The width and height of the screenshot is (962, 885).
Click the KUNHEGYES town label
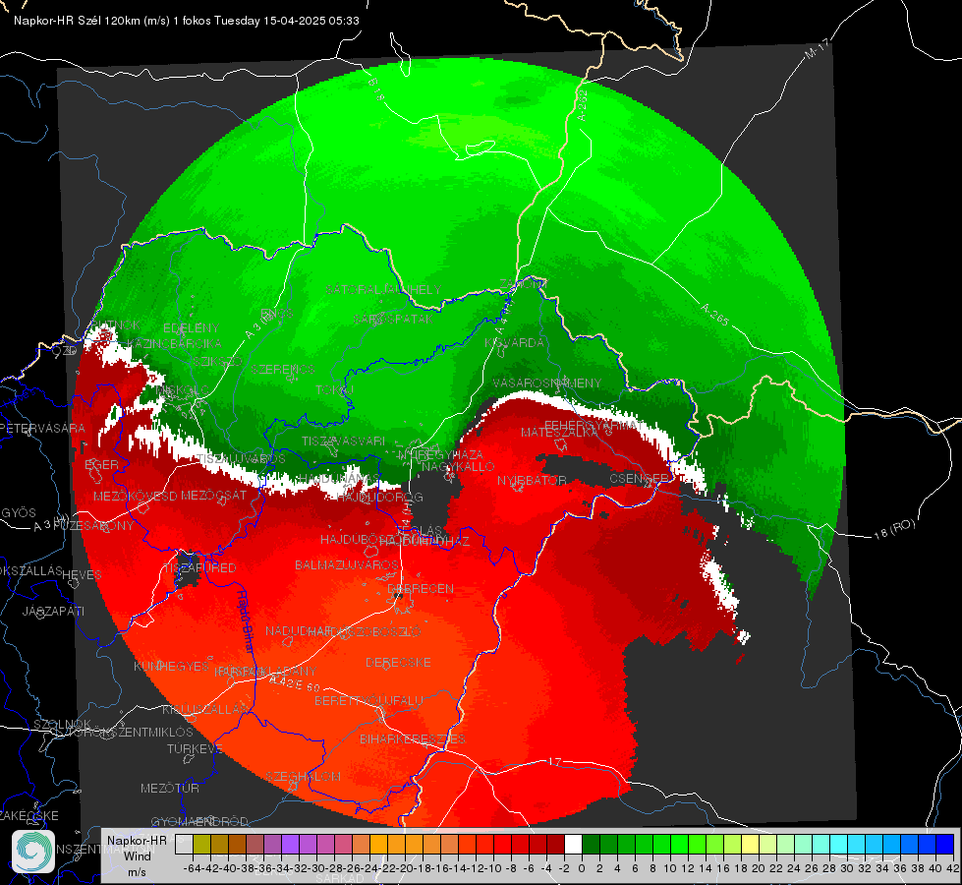click(x=171, y=667)
